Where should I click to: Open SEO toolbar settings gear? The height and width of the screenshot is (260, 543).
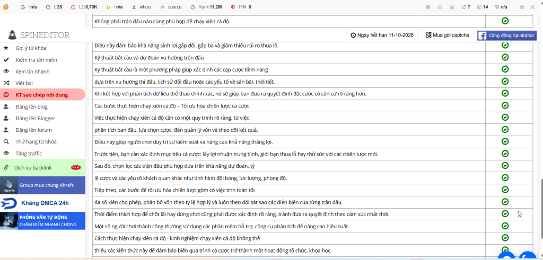click(x=522, y=7)
